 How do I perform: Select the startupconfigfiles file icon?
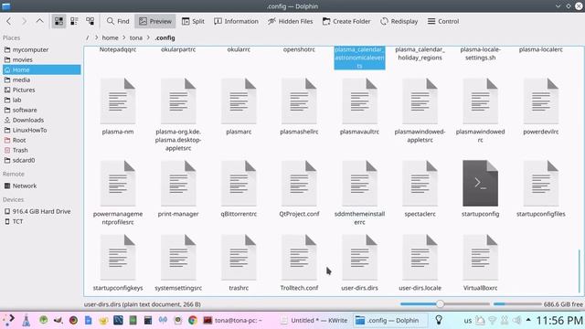pos(541,183)
